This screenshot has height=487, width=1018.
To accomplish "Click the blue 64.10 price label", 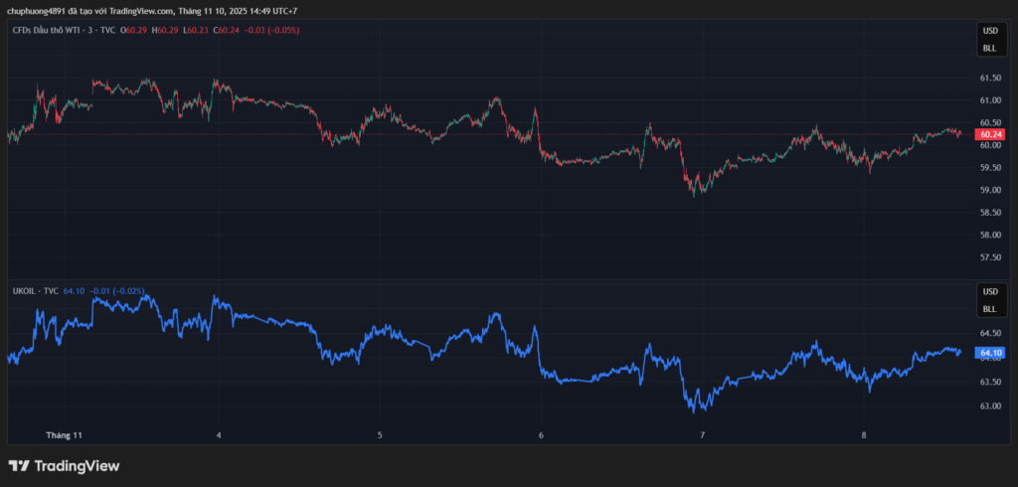I will click(990, 353).
